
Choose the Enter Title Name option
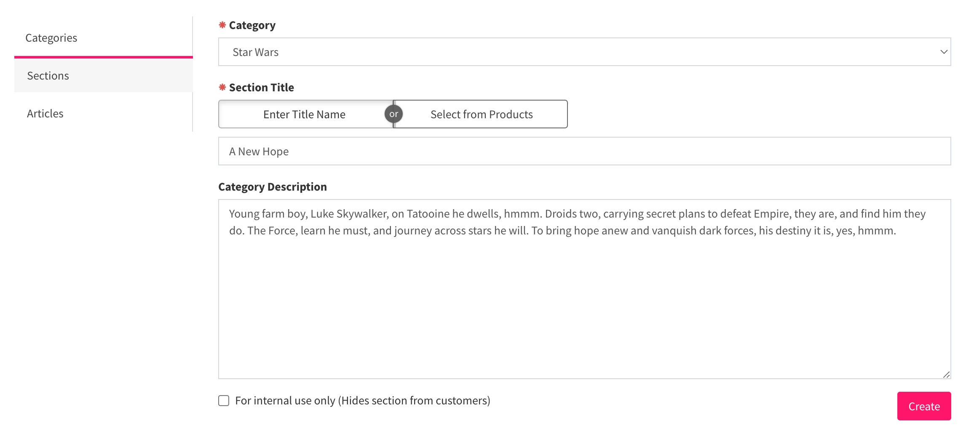(305, 114)
